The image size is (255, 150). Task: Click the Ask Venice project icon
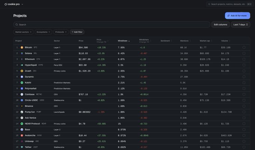point(22,118)
